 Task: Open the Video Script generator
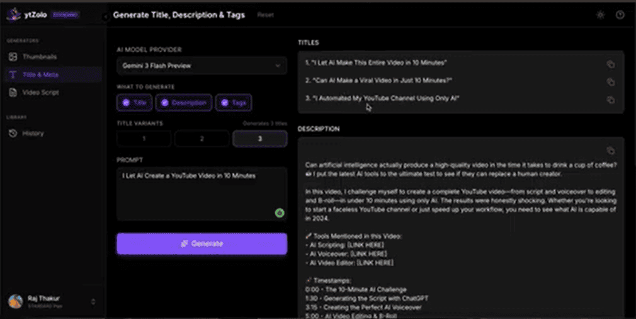coord(53,93)
